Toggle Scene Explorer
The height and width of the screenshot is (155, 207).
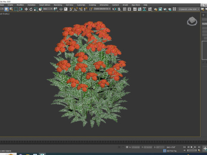click(x=125, y=9)
